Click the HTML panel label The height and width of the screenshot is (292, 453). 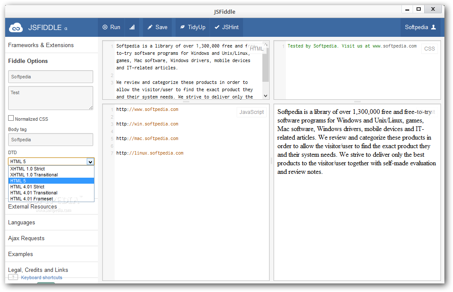coord(256,49)
